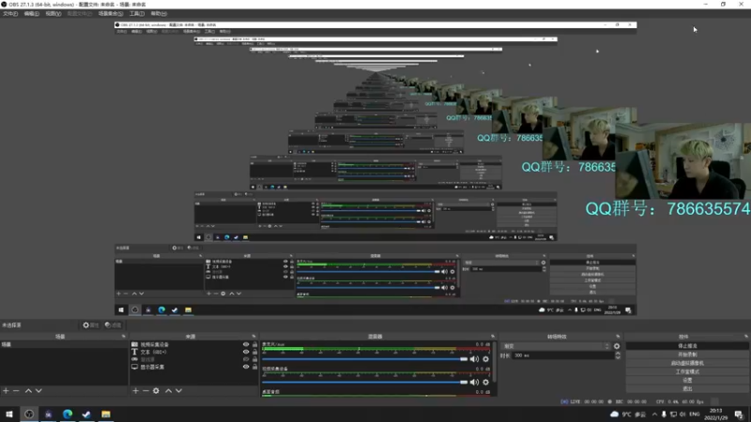Click the 退出 button in controls

[x=687, y=389]
